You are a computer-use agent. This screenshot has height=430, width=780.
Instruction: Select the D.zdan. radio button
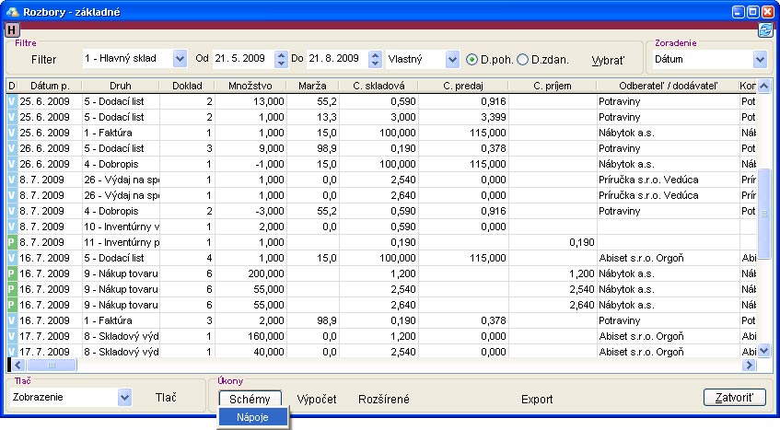point(523,59)
